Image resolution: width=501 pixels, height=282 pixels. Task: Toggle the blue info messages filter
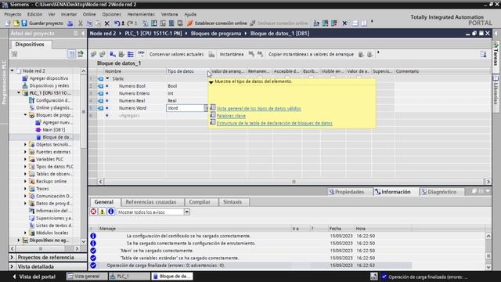[110, 211]
